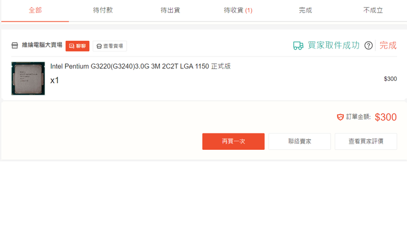Open the Intel Pentium CPU product thumbnail
407x229 pixels.
point(28,79)
